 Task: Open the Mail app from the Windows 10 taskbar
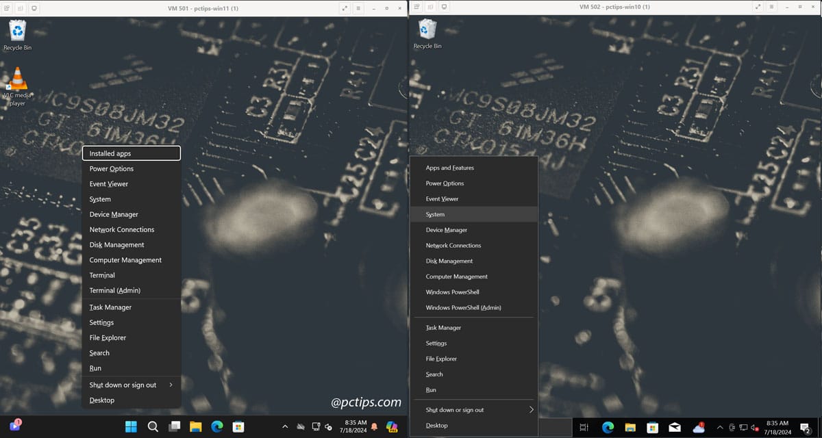click(675, 426)
